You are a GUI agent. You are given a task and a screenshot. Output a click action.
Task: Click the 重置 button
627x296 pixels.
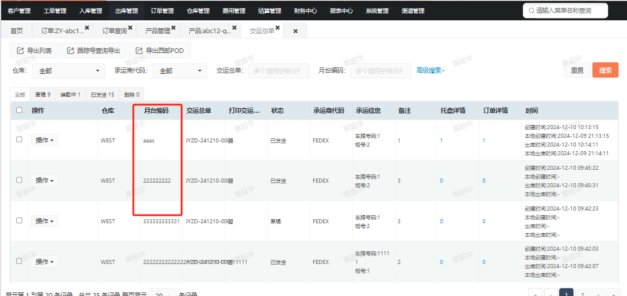tap(577, 70)
